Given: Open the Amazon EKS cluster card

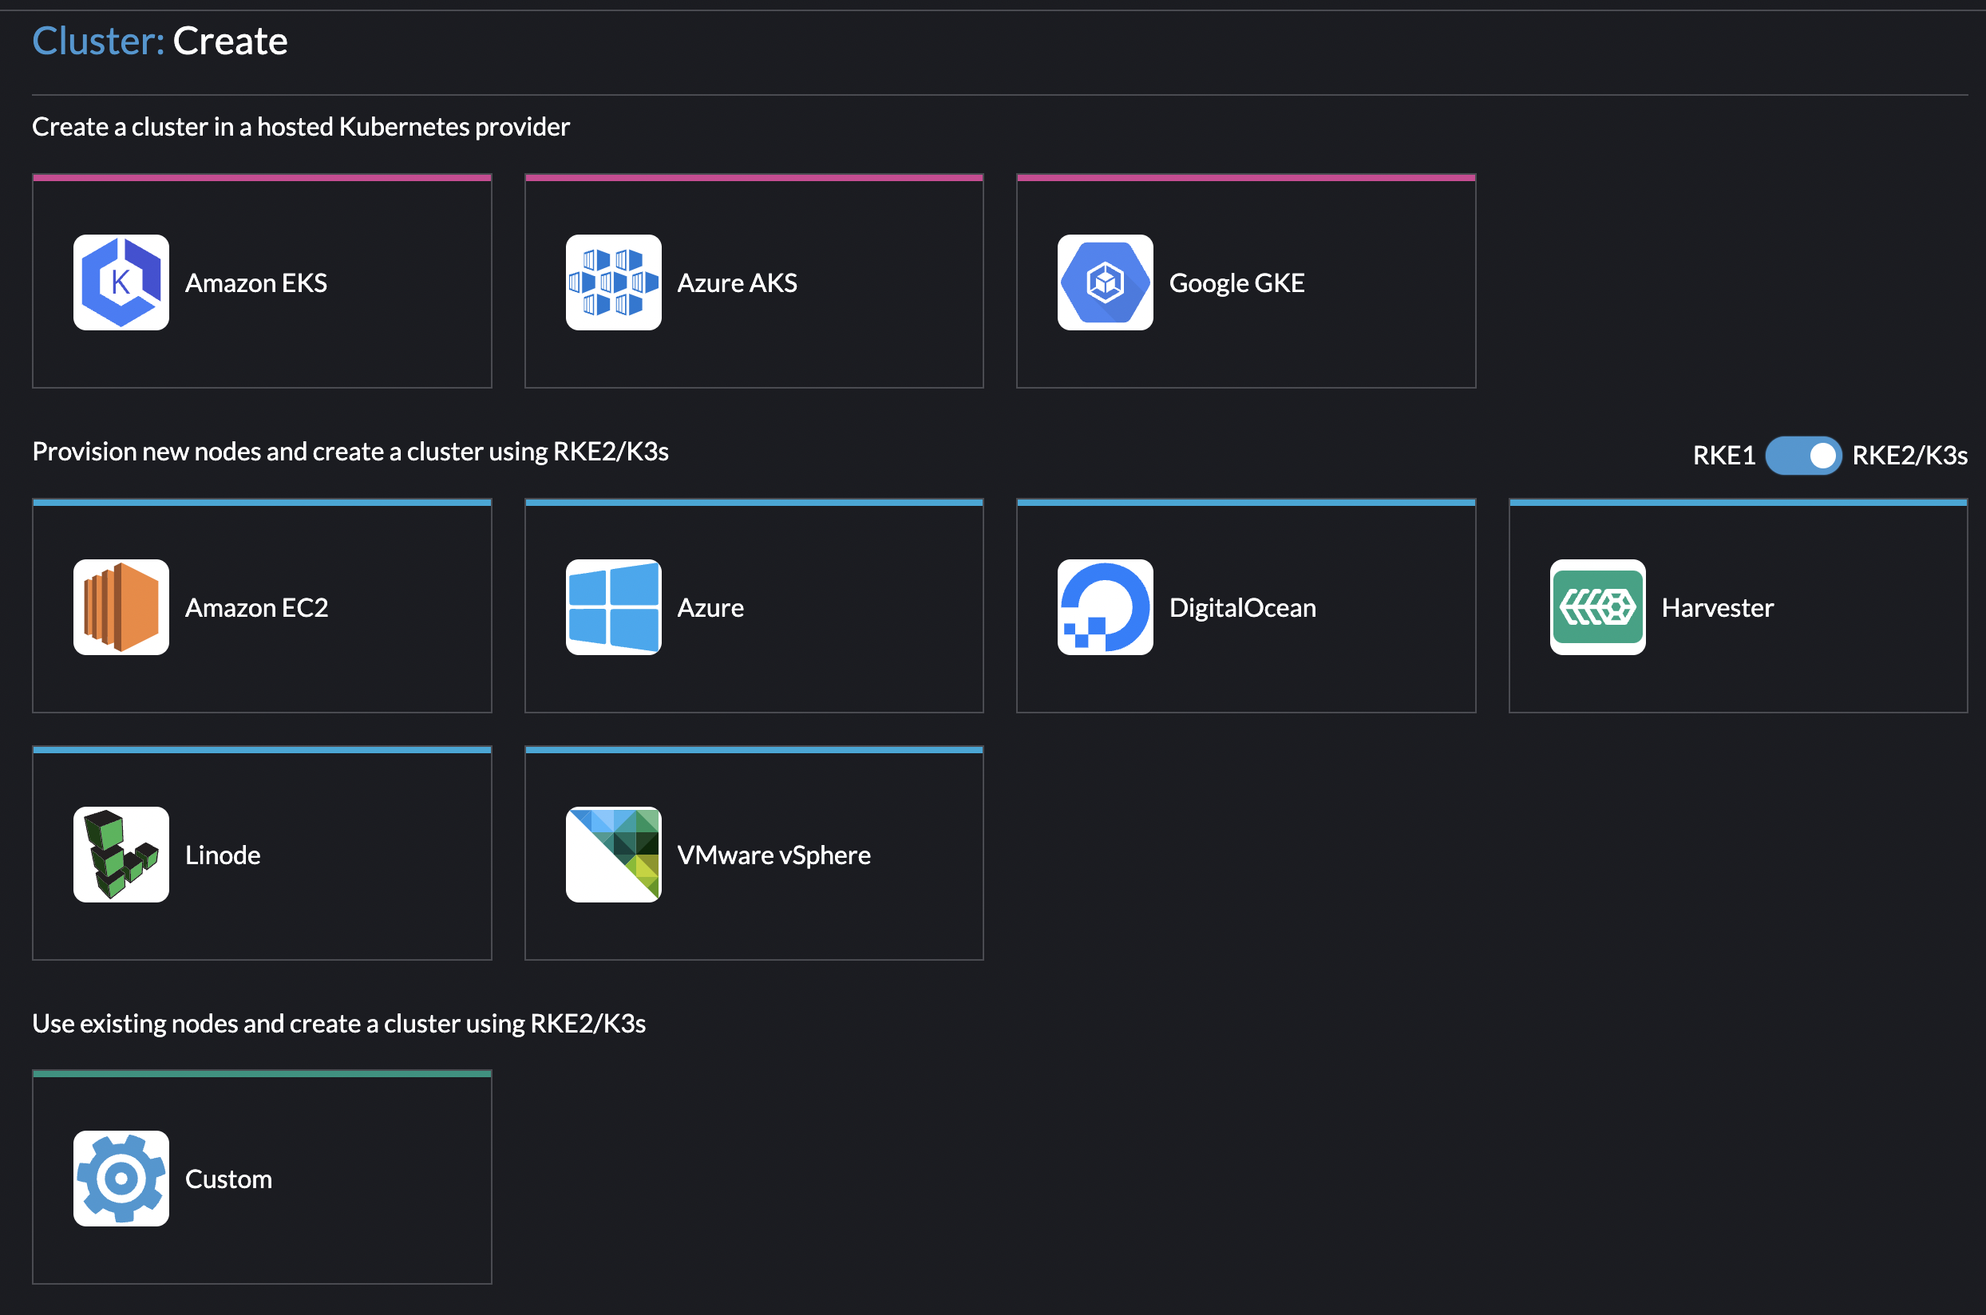Looking at the screenshot, I should click(x=261, y=282).
